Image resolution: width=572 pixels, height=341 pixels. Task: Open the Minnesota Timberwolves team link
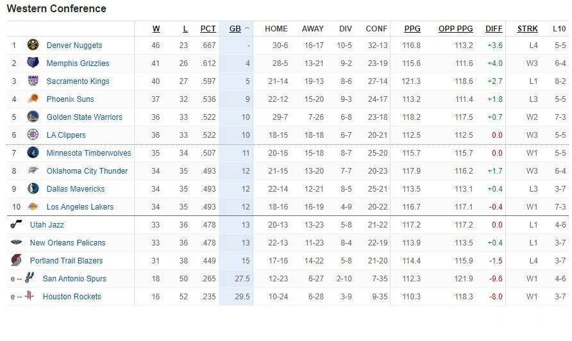(x=88, y=153)
